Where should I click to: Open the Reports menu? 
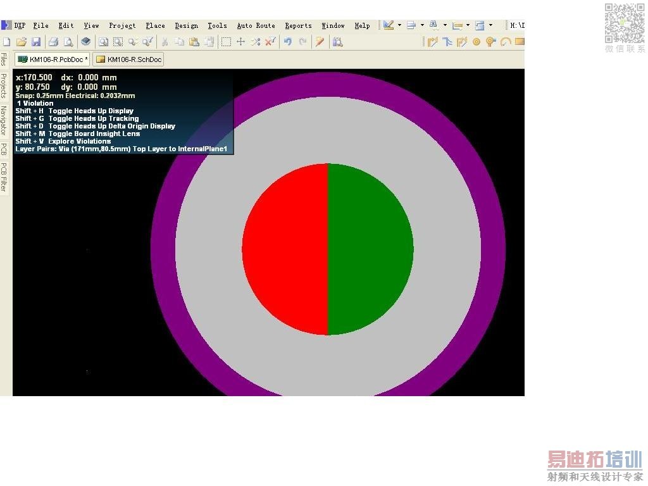[x=299, y=25]
